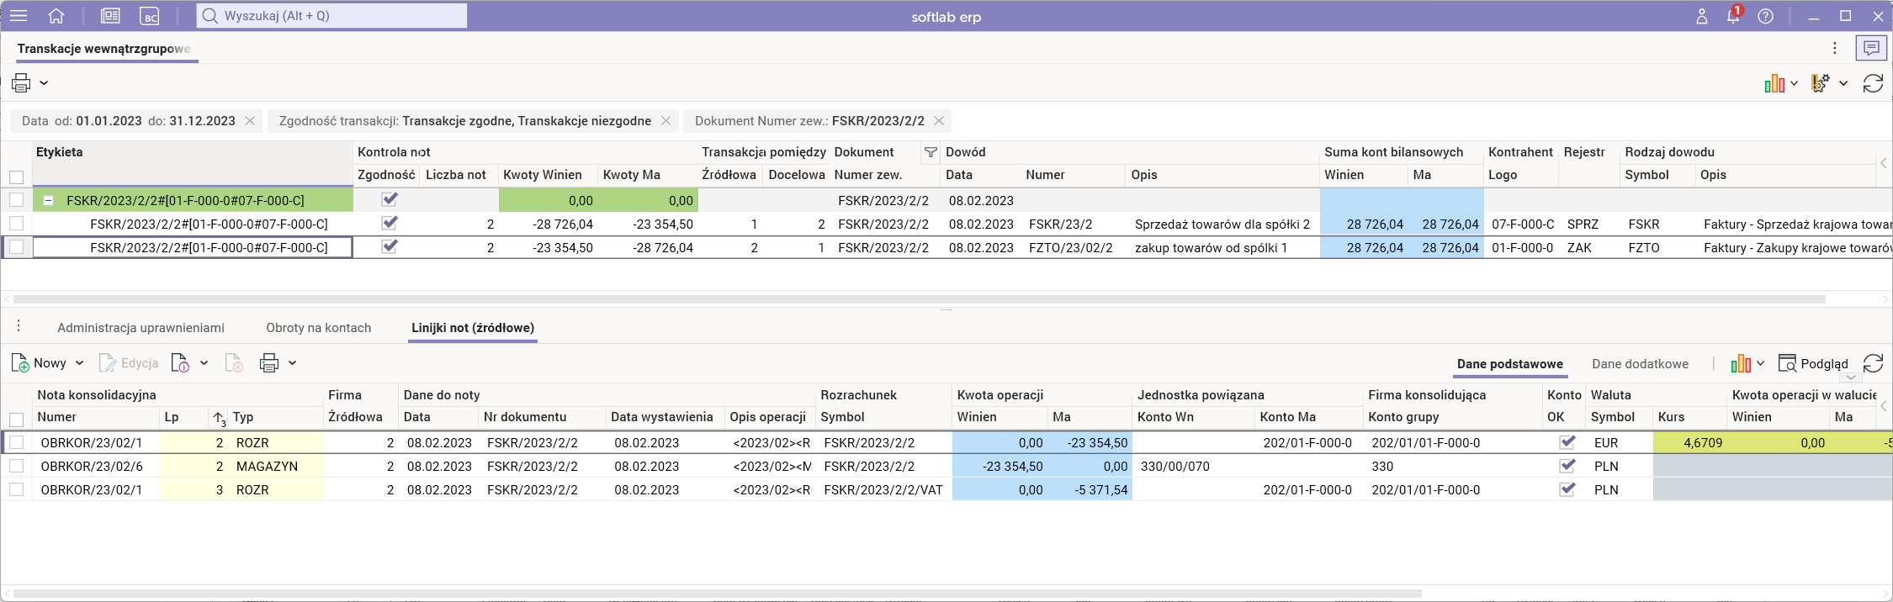Collapse the FSKR/2023/2/2 group row

tap(49, 201)
